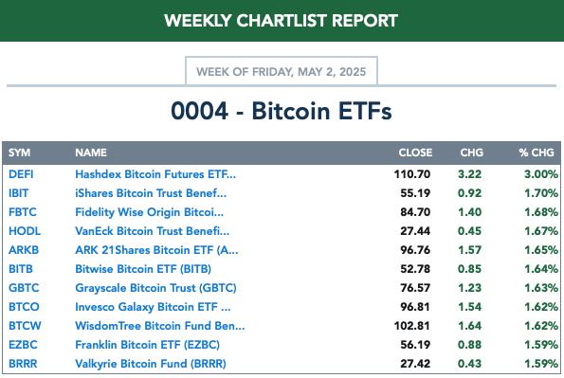This screenshot has height=378, width=564.
Task: Click the CHG column header
Action: tap(472, 153)
